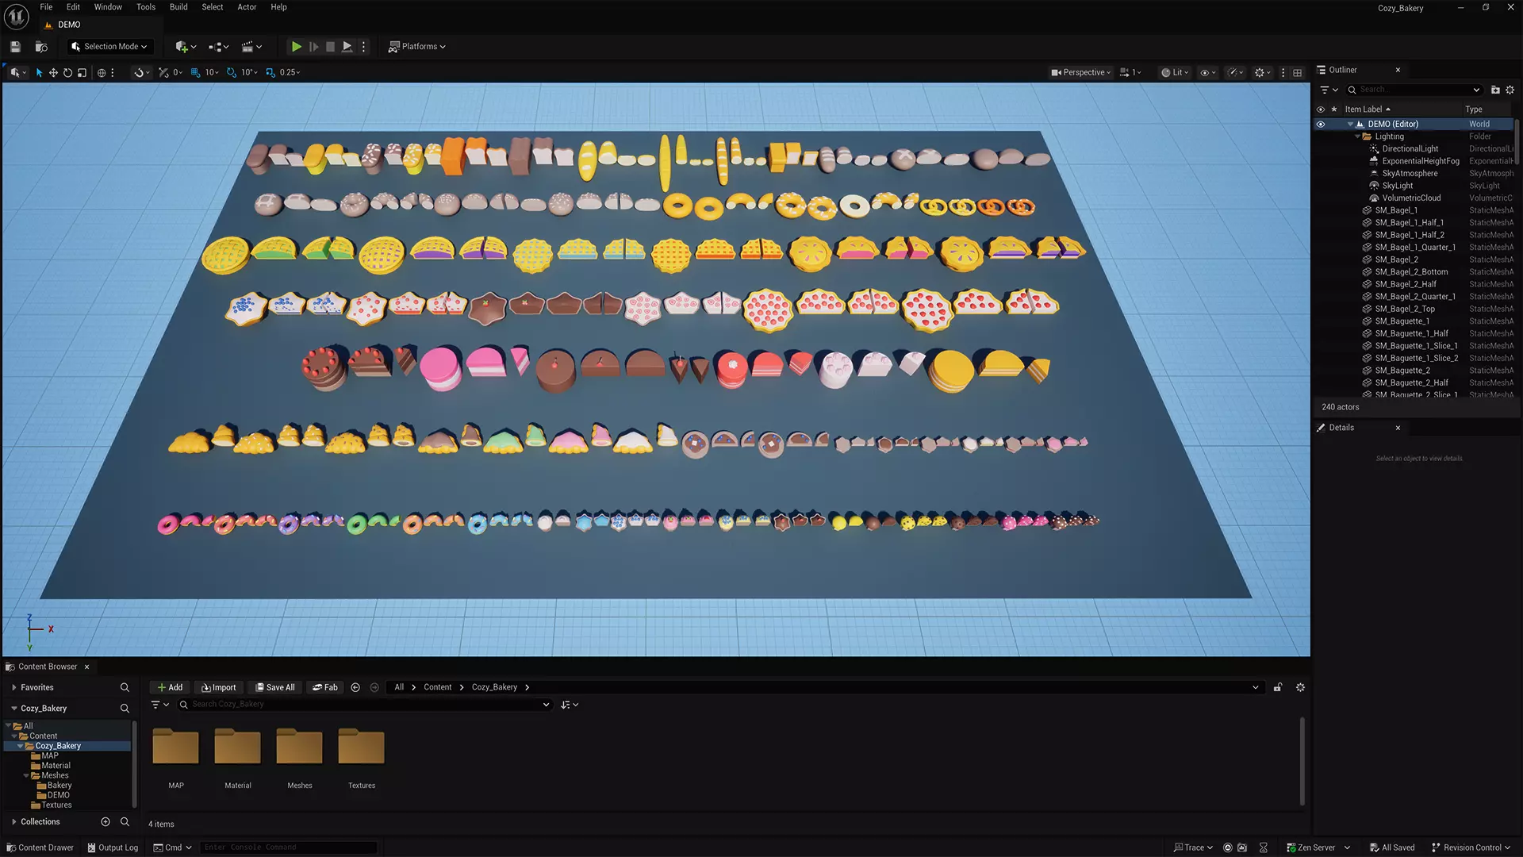Image resolution: width=1523 pixels, height=857 pixels.
Task: Open the Actor menu
Action: (x=247, y=7)
